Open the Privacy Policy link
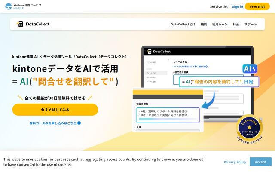The width and height of the screenshot is (275, 172). [235, 162]
